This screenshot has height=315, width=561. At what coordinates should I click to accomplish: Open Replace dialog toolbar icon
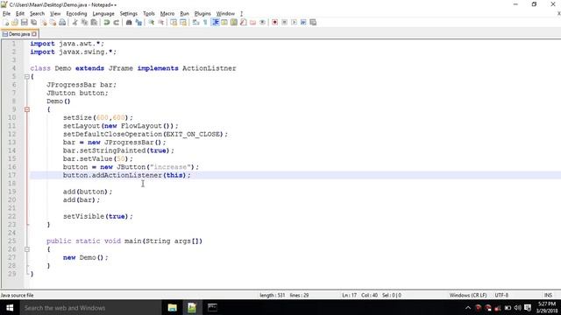138,23
